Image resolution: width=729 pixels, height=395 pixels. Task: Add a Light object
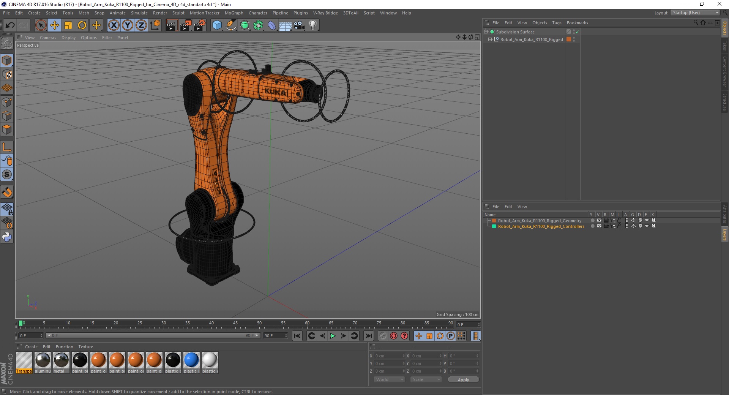click(313, 25)
